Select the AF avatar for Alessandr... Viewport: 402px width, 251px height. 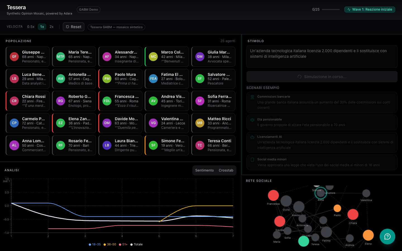107,57
